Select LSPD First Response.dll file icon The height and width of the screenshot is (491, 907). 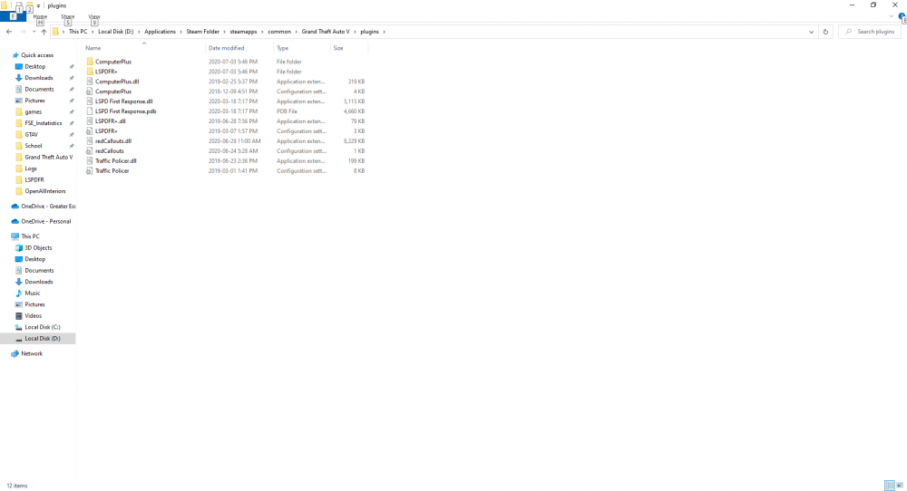pyautogui.click(x=90, y=101)
